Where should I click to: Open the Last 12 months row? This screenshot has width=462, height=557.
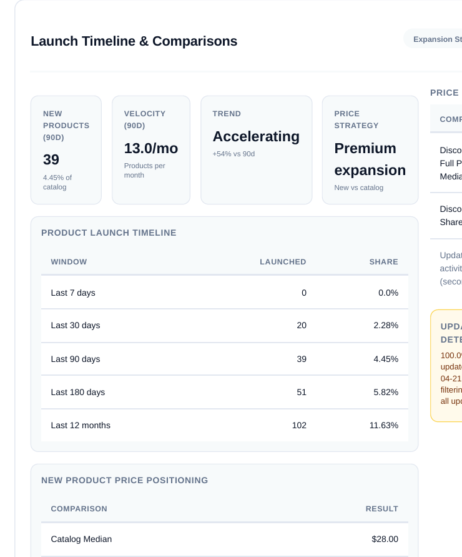(224, 425)
